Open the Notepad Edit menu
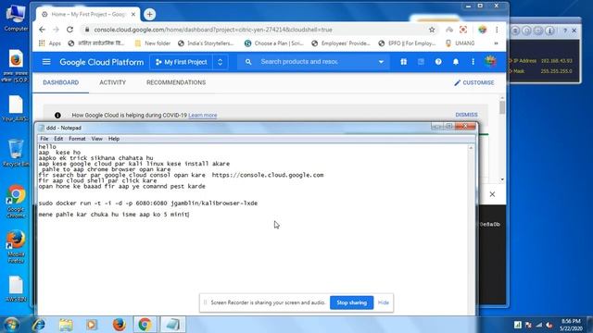593x333 pixels. click(58, 139)
